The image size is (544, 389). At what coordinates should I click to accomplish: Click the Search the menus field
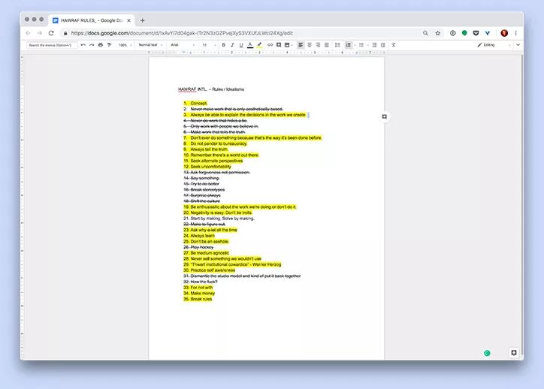click(52, 45)
